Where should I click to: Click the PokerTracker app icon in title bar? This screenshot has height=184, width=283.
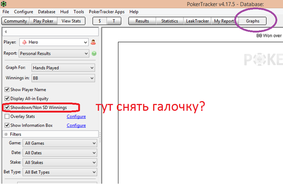coord(3,4)
